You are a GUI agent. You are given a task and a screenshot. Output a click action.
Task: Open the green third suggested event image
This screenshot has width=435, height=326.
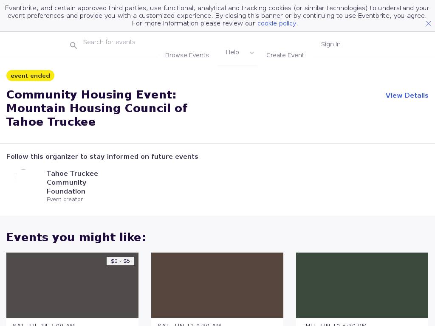pyautogui.click(x=362, y=285)
